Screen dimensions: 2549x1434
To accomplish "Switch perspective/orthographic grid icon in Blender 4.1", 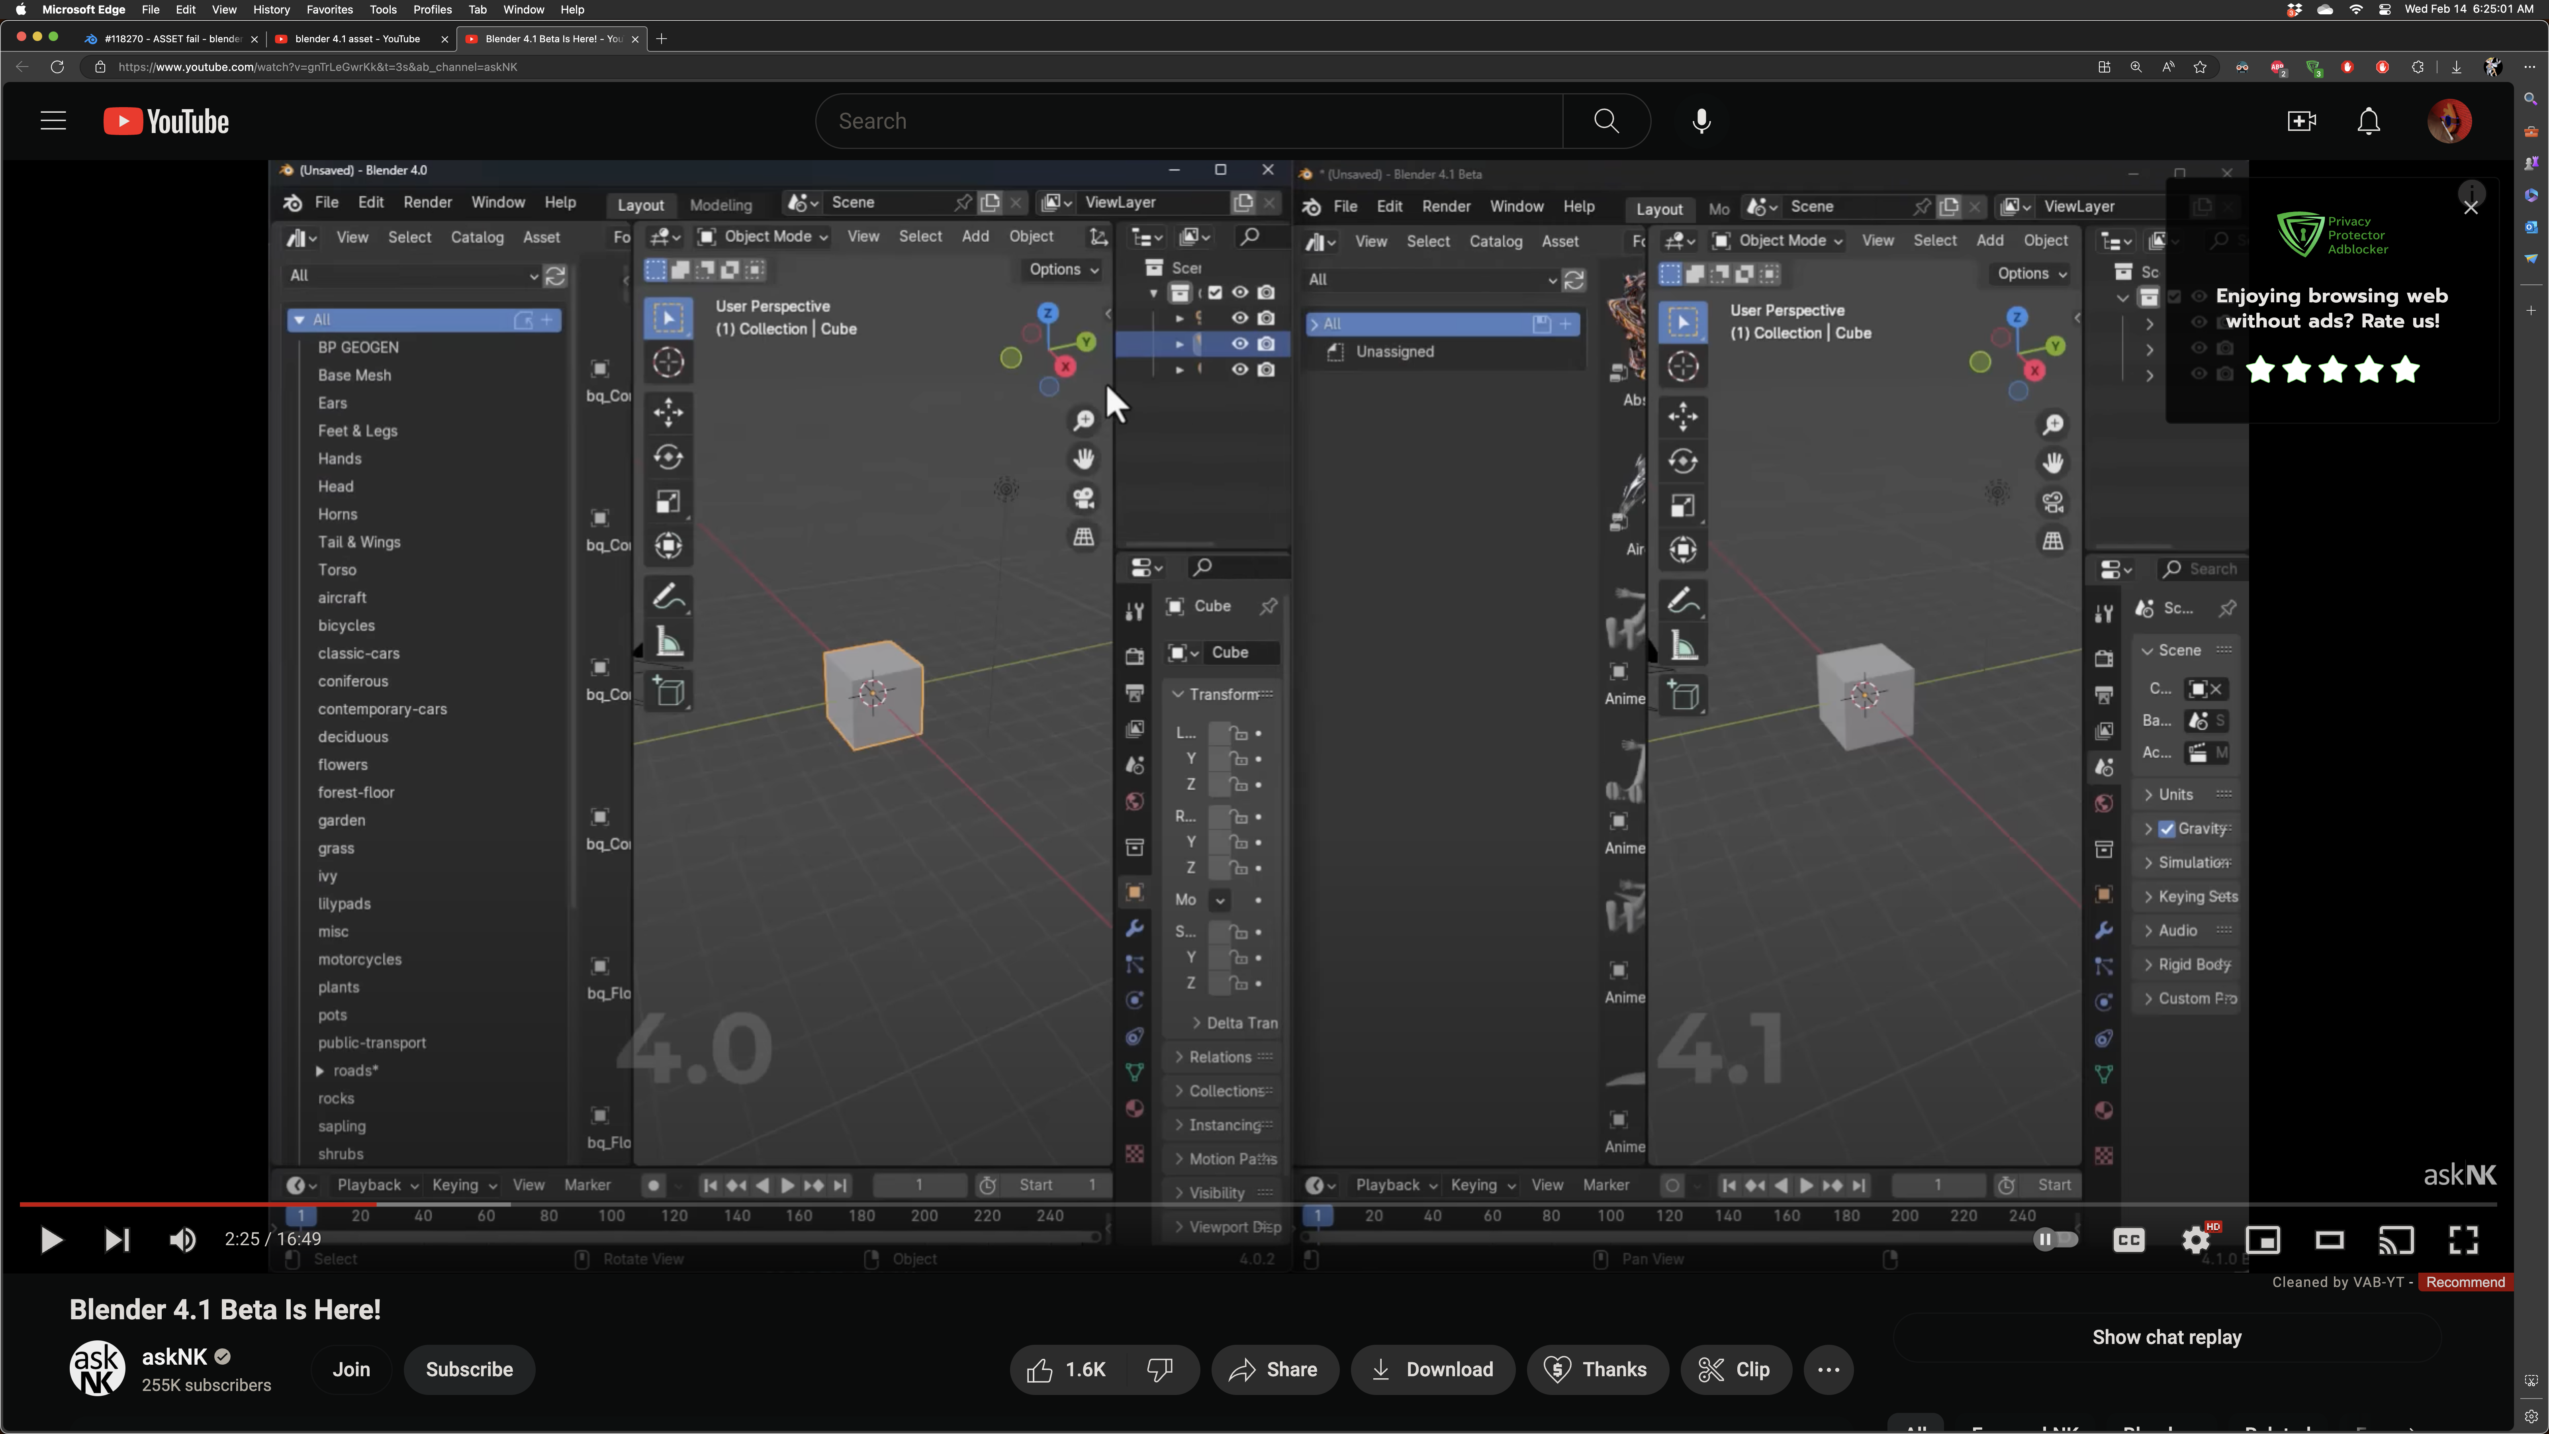I will point(2053,541).
